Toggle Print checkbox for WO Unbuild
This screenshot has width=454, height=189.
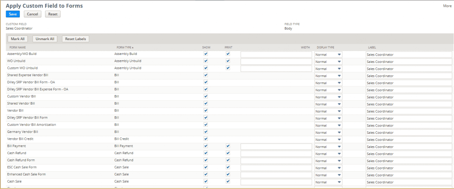pos(228,61)
